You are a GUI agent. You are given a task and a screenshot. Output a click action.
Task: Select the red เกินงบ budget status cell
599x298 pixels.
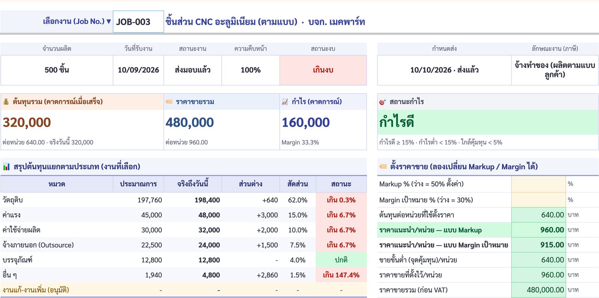click(x=323, y=70)
